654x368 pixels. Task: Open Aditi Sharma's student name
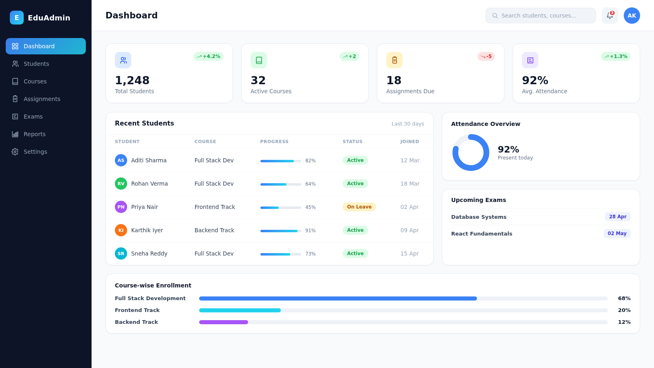(149, 160)
